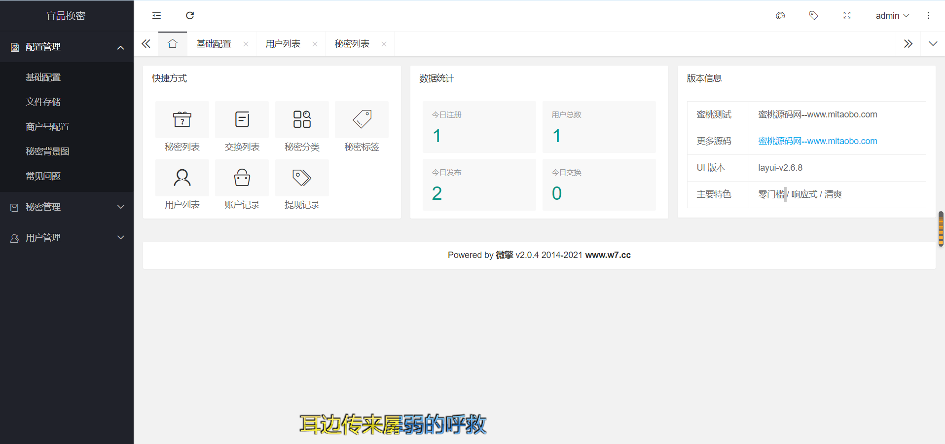Click the refresh icon in the top bar
Screen dimensions: 945x444
(x=190, y=16)
